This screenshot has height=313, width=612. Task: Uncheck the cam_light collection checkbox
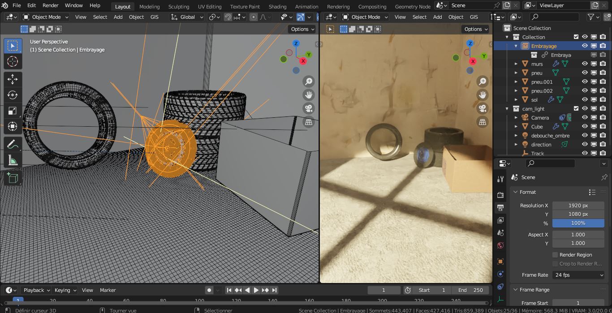(576, 108)
